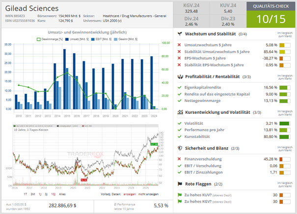This screenshot has width=297, height=214.
Task: Open the Qualitäts-Check 10/15 score box
Action: pyautogui.click(x=272, y=14)
